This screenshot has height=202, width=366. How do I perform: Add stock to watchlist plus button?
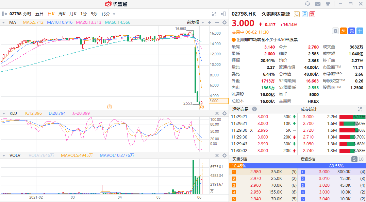(360, 31)
